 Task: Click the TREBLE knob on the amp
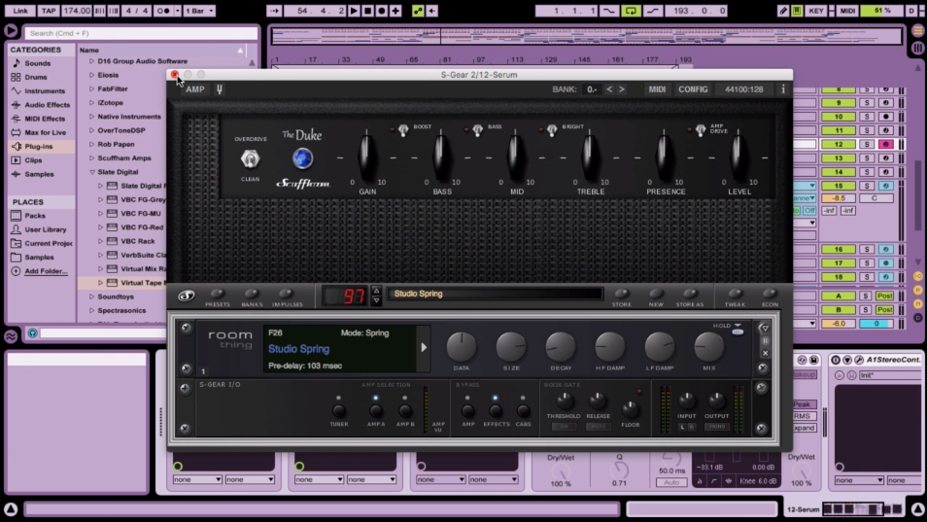coord(590,156)
